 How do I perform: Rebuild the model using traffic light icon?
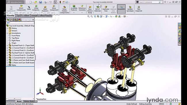pyautogui.click(x=60, y=2)
